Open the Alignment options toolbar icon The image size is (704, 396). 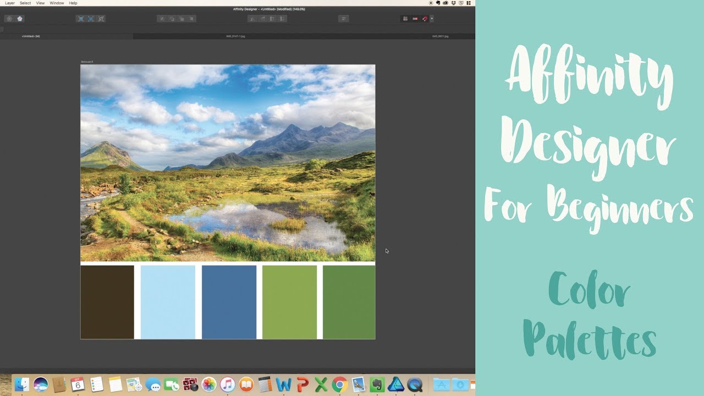point(343,19)
